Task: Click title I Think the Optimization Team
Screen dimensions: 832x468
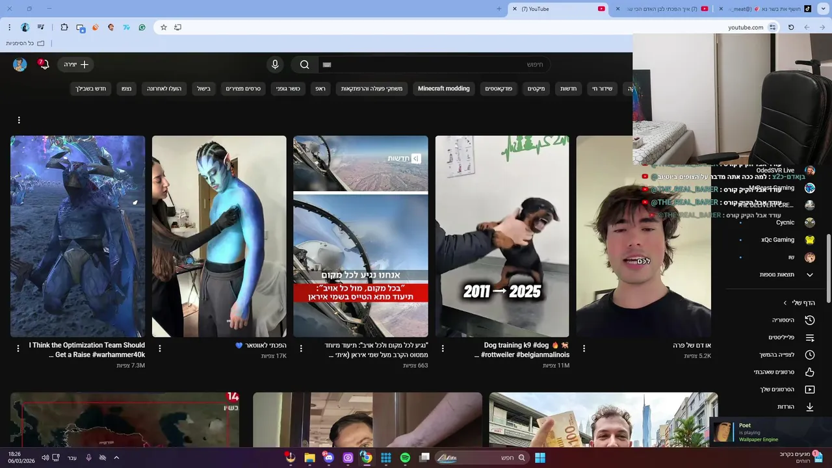Action: pos(87,350)
